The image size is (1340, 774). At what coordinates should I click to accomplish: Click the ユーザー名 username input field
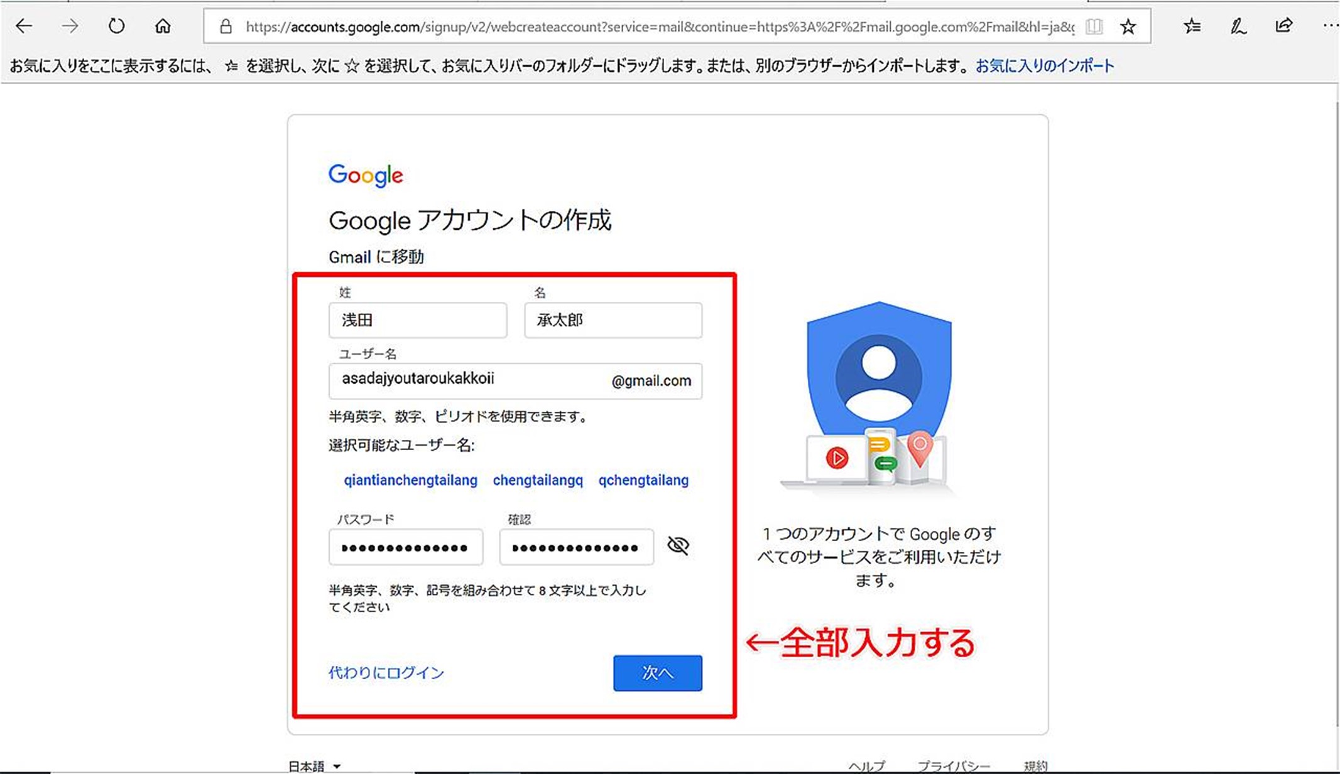[515, 380]
